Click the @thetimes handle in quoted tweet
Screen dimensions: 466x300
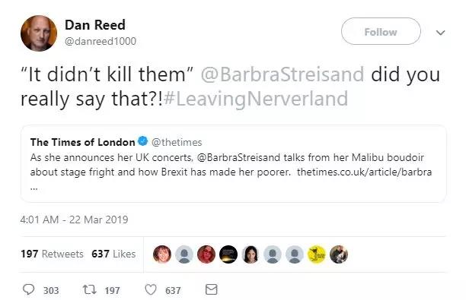point(177,142)
